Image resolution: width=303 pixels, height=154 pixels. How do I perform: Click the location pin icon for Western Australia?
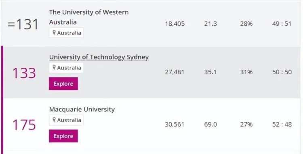click(54, 33)
